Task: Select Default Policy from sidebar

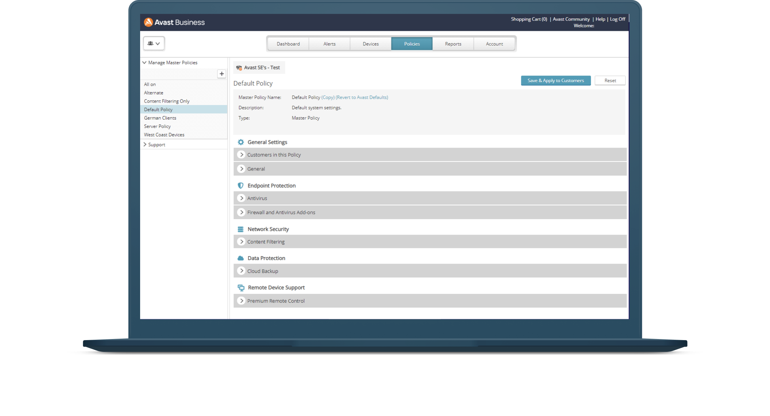Action: [158, 109]
